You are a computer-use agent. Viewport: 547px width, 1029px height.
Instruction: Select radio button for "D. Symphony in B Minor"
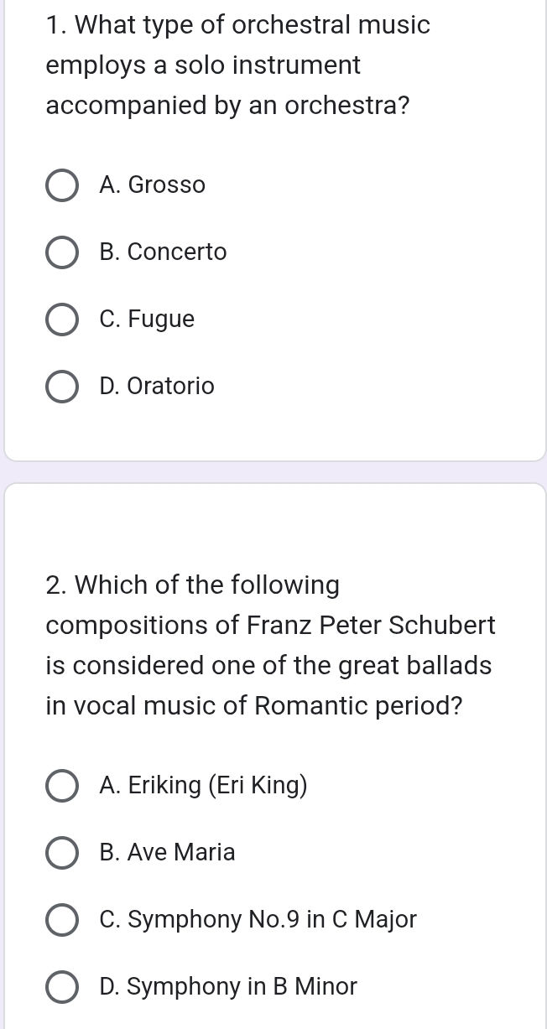click(x=62, y=987)
